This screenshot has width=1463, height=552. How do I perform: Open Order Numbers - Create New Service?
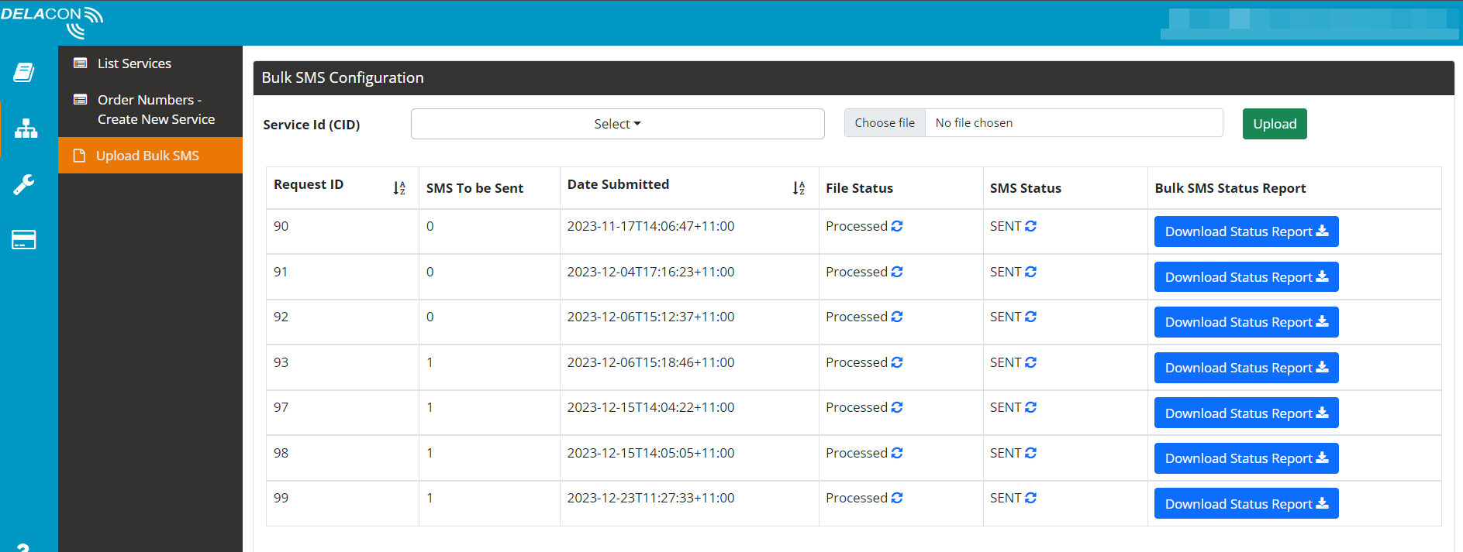click(x=150, y=109)
